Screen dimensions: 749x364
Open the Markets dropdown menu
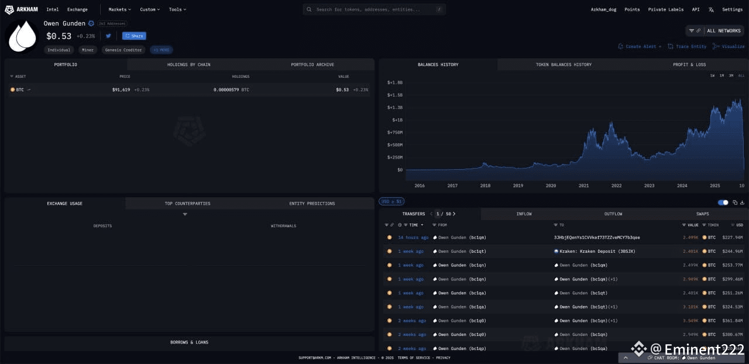coord(119,9)
